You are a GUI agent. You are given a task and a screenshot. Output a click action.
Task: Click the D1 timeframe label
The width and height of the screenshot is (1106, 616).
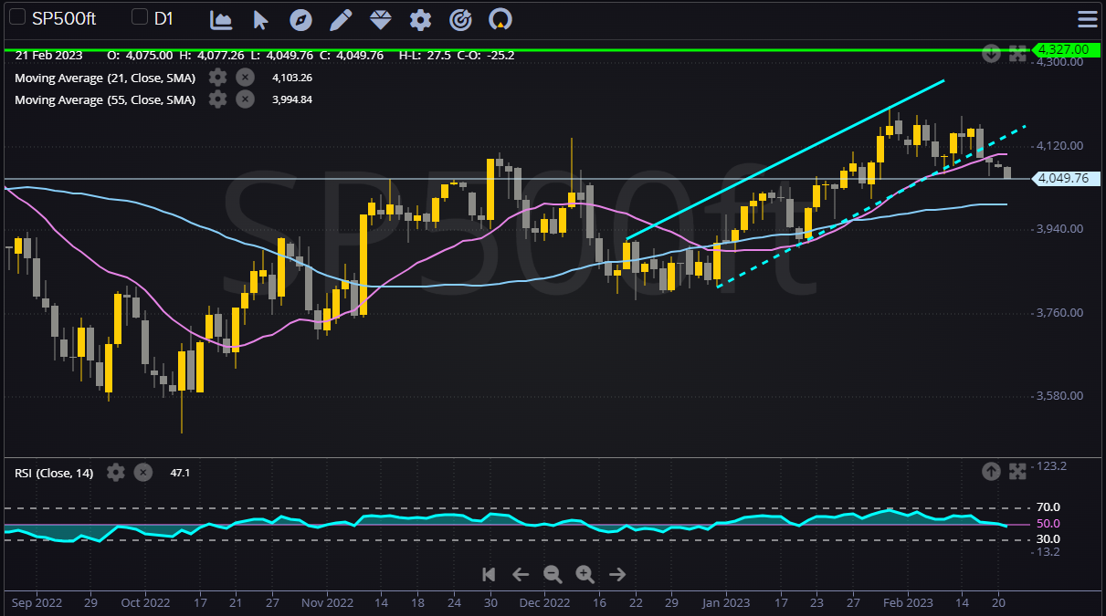click(163, 18)
